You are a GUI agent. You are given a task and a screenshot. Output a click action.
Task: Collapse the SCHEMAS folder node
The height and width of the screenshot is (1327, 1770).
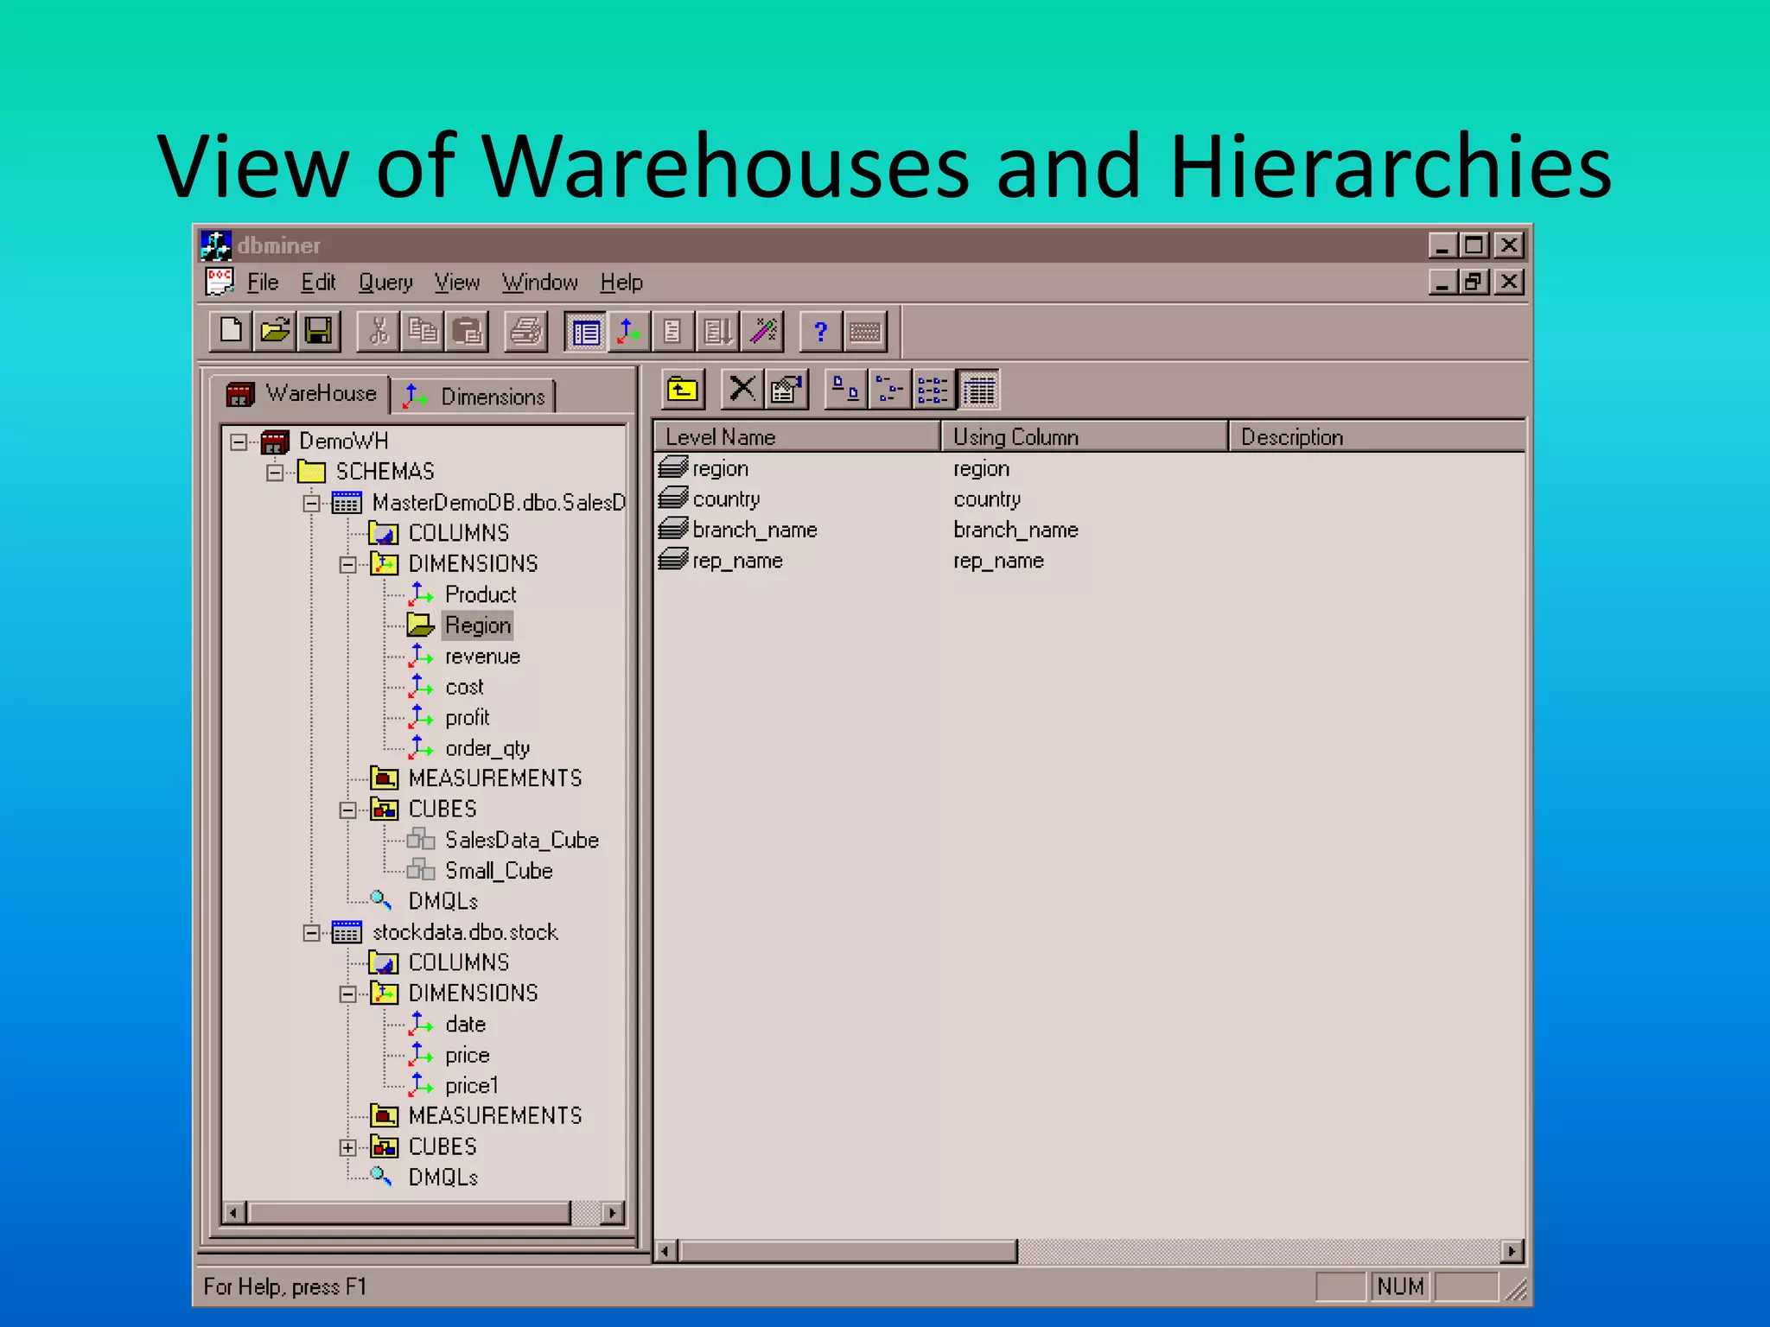point(275,473)
